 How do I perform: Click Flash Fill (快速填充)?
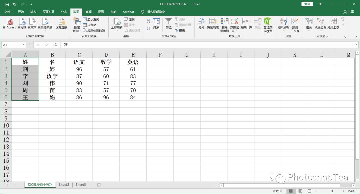click(213, 23)
